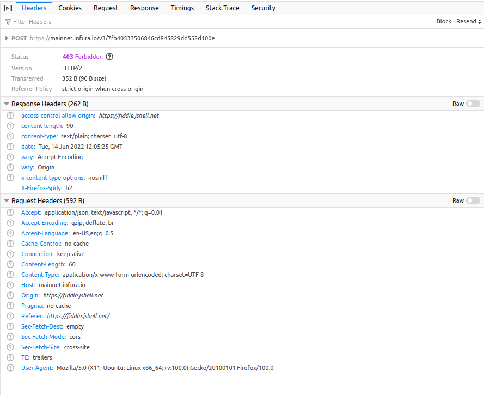Switch to the Timings tab
Screen dimensions: 484x395
[x=182, y=8]
